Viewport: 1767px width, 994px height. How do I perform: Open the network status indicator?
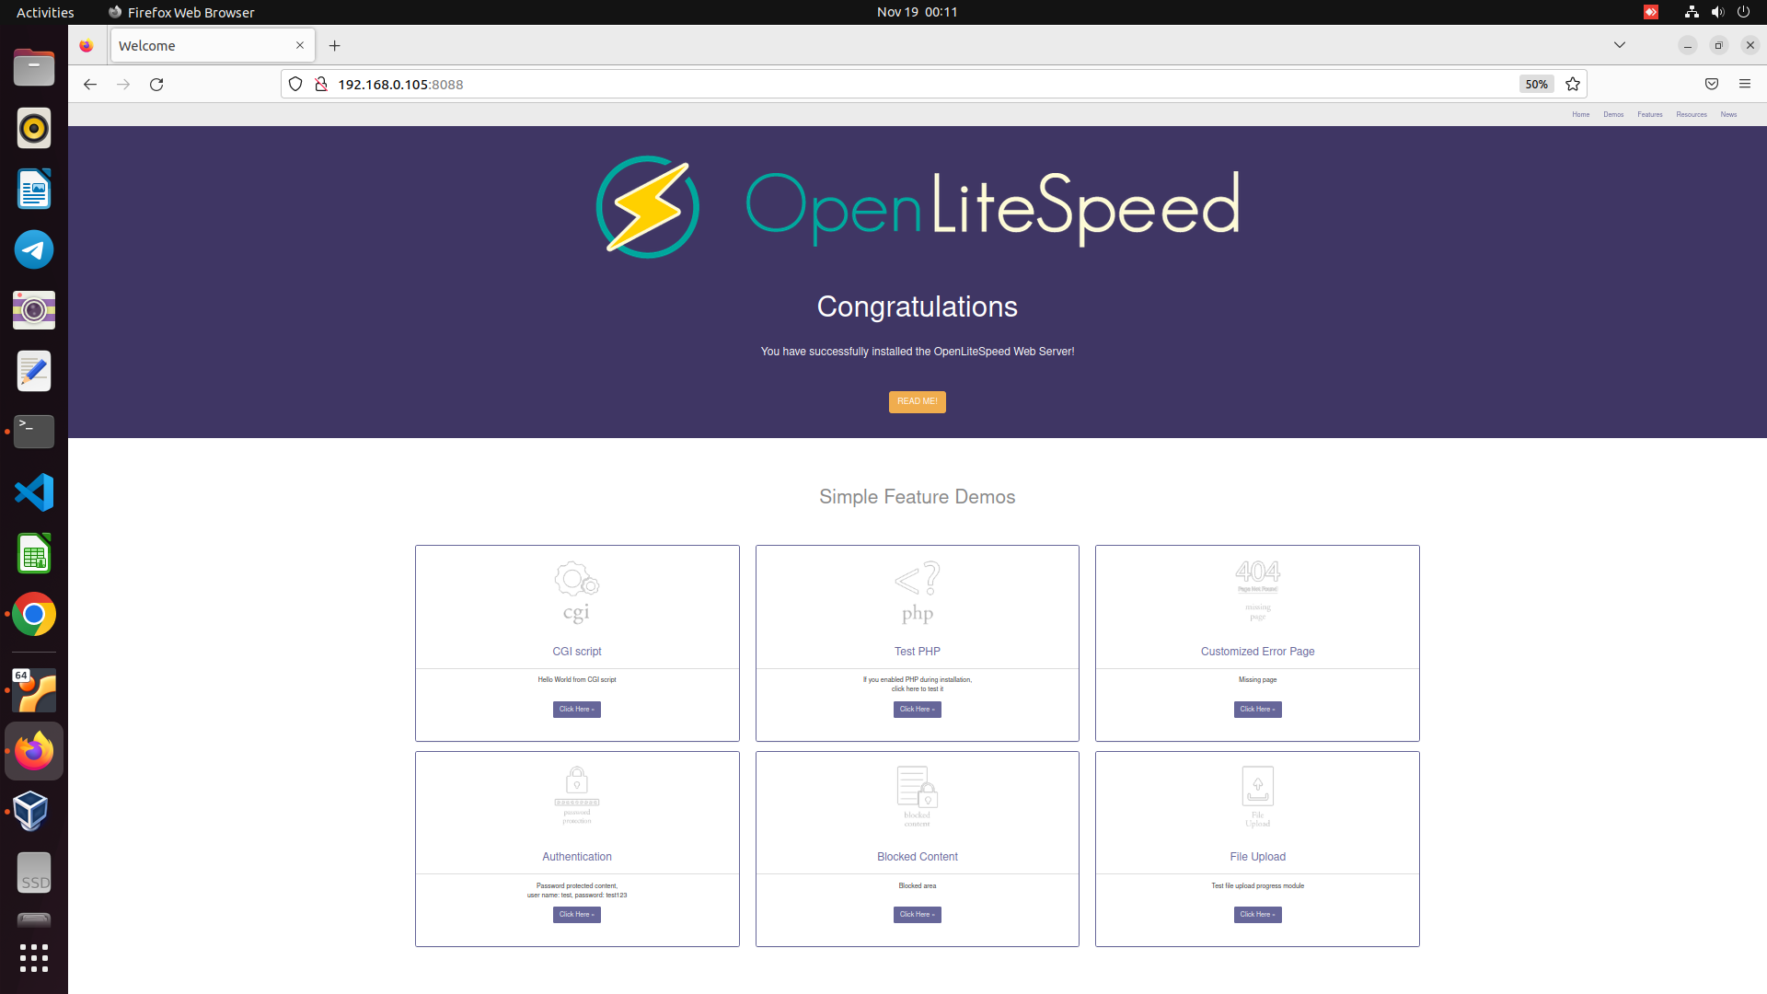point(1692,12)
